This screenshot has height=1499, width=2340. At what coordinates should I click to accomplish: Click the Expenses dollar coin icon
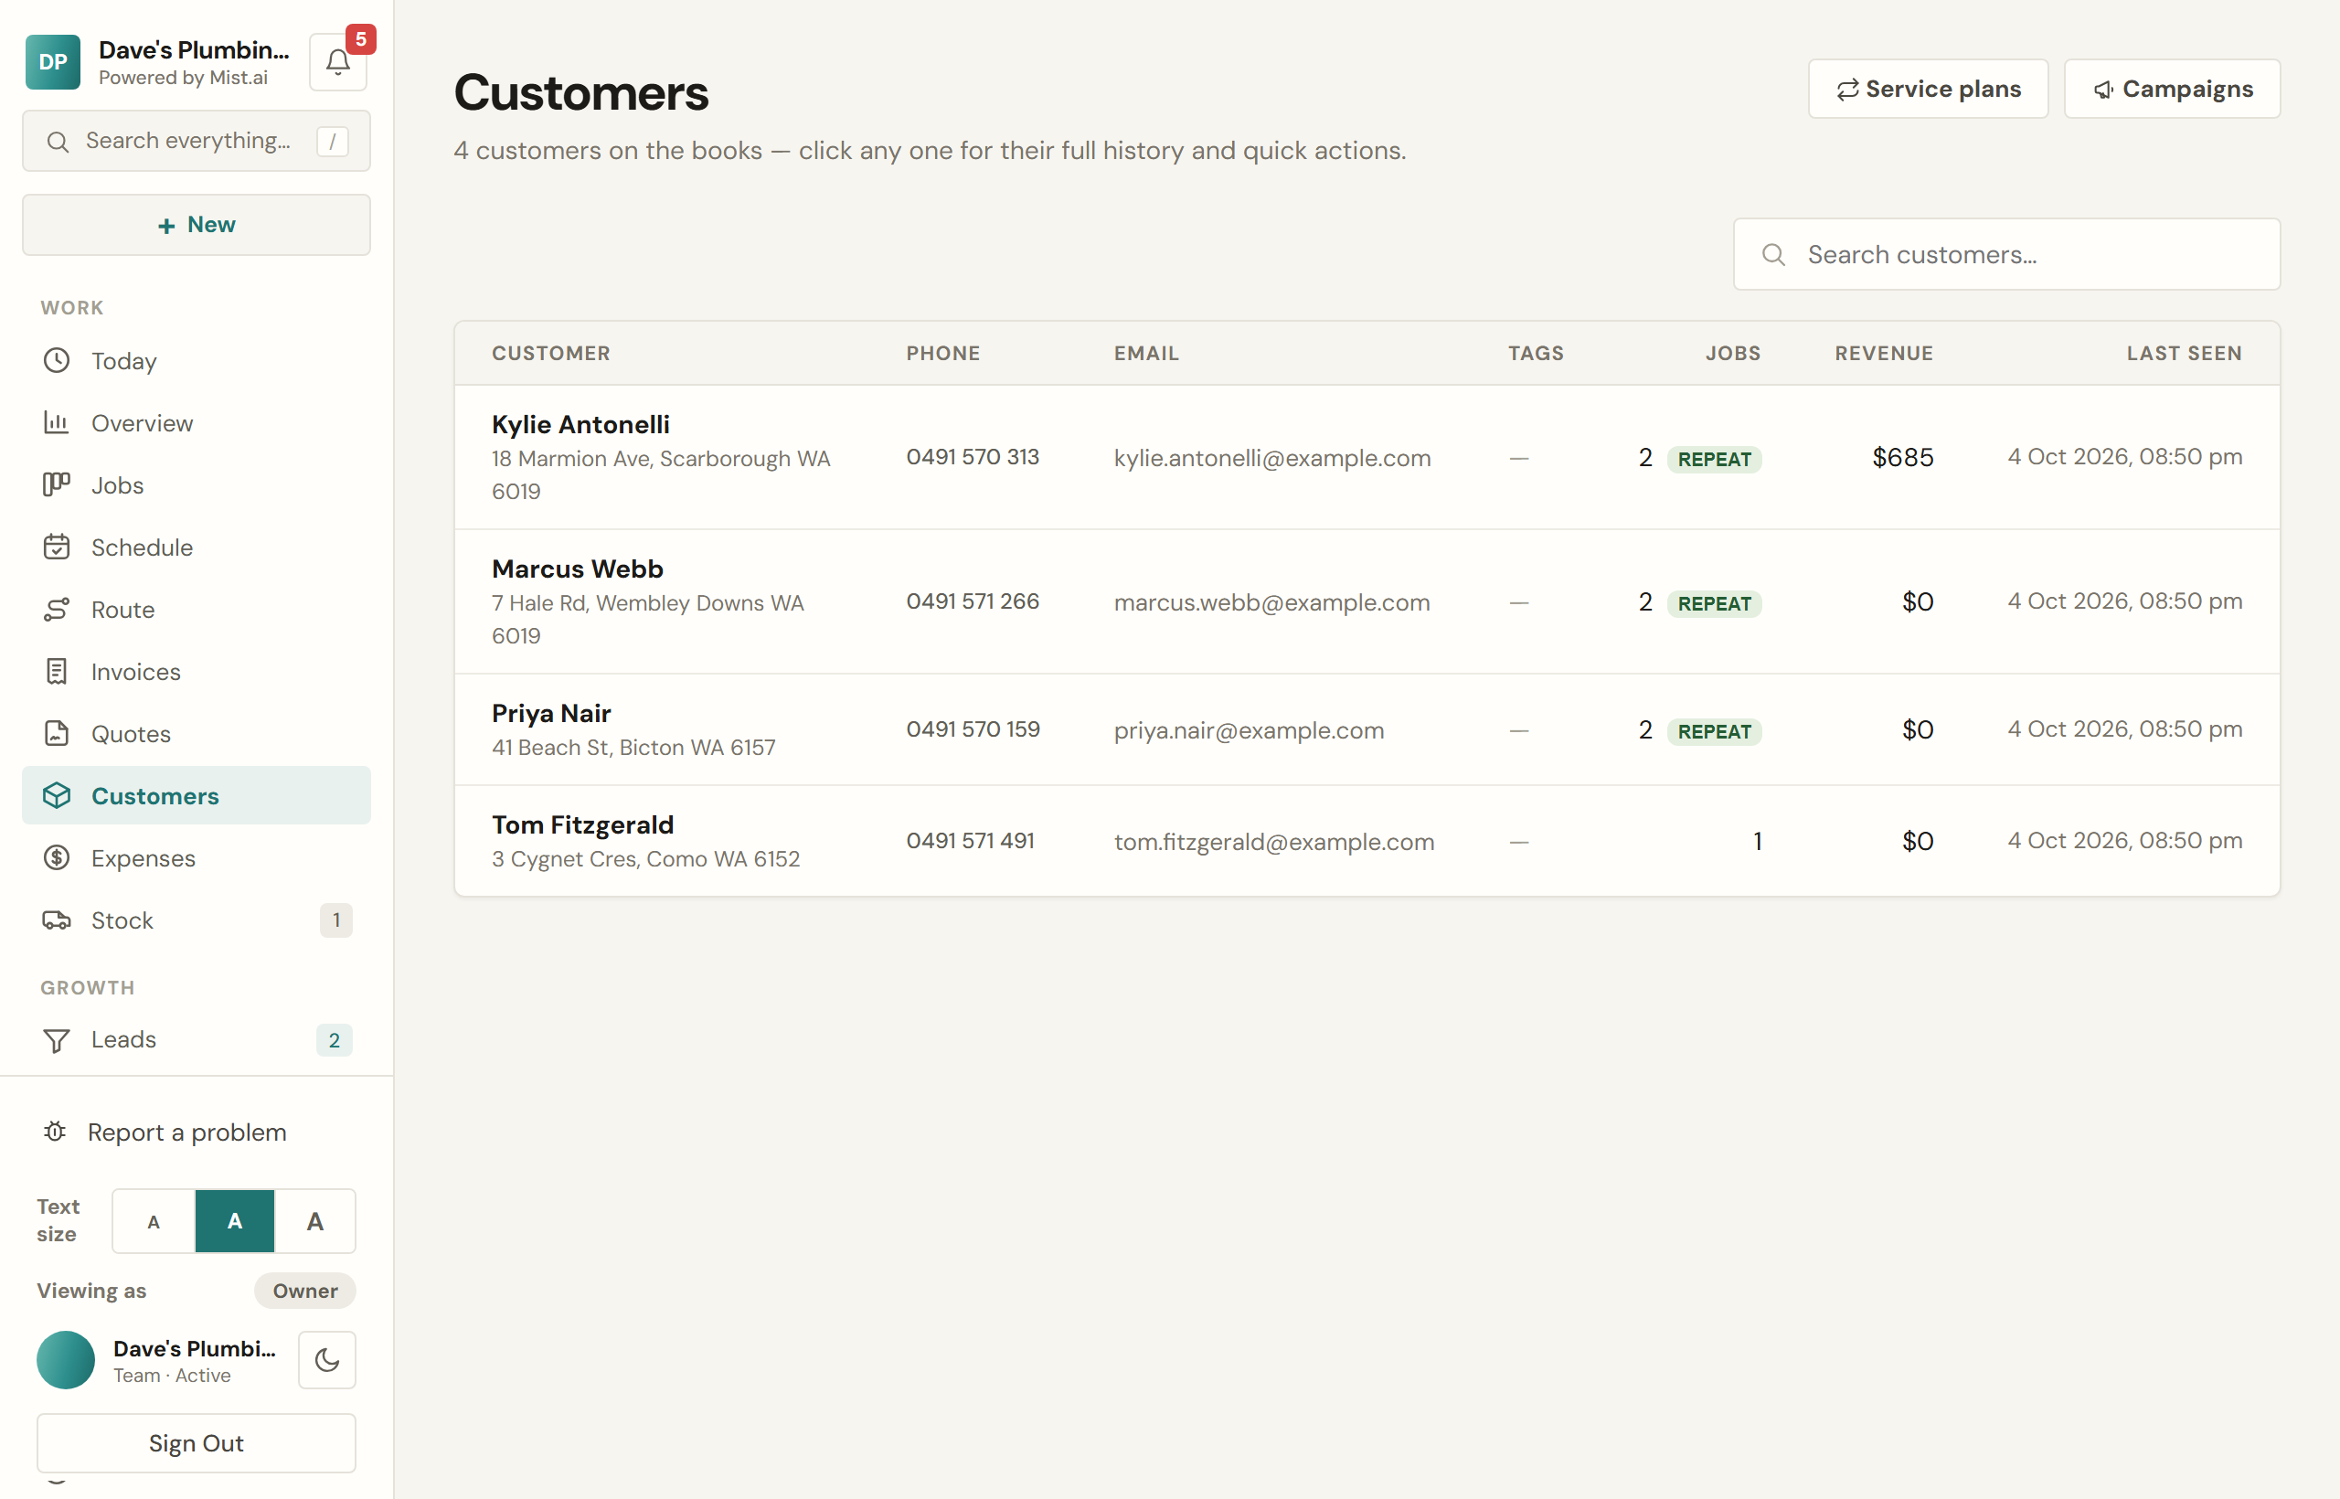pos(57,857)
